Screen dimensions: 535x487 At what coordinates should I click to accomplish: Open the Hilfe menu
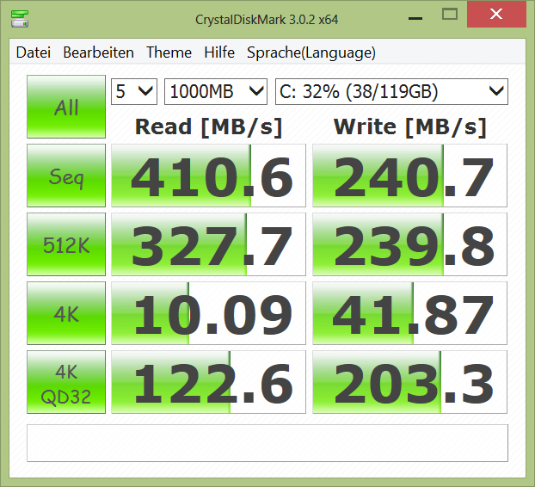[x=219, y=52]
